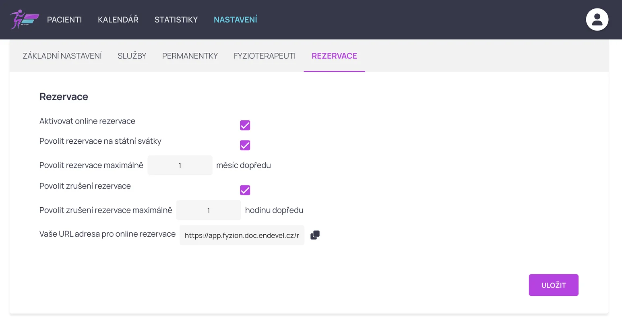
Task: Switch to the Služby tab
Action: [132, 56]
